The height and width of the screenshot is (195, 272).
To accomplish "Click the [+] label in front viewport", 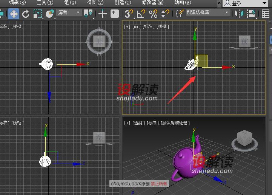I will pos(127,26).
